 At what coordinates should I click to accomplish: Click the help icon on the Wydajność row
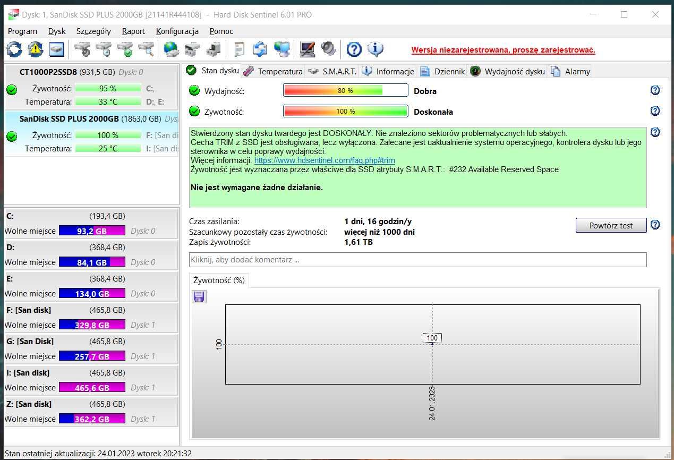(655, 90)
